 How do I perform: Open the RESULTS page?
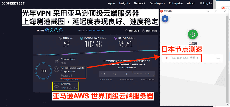point(132,31)
